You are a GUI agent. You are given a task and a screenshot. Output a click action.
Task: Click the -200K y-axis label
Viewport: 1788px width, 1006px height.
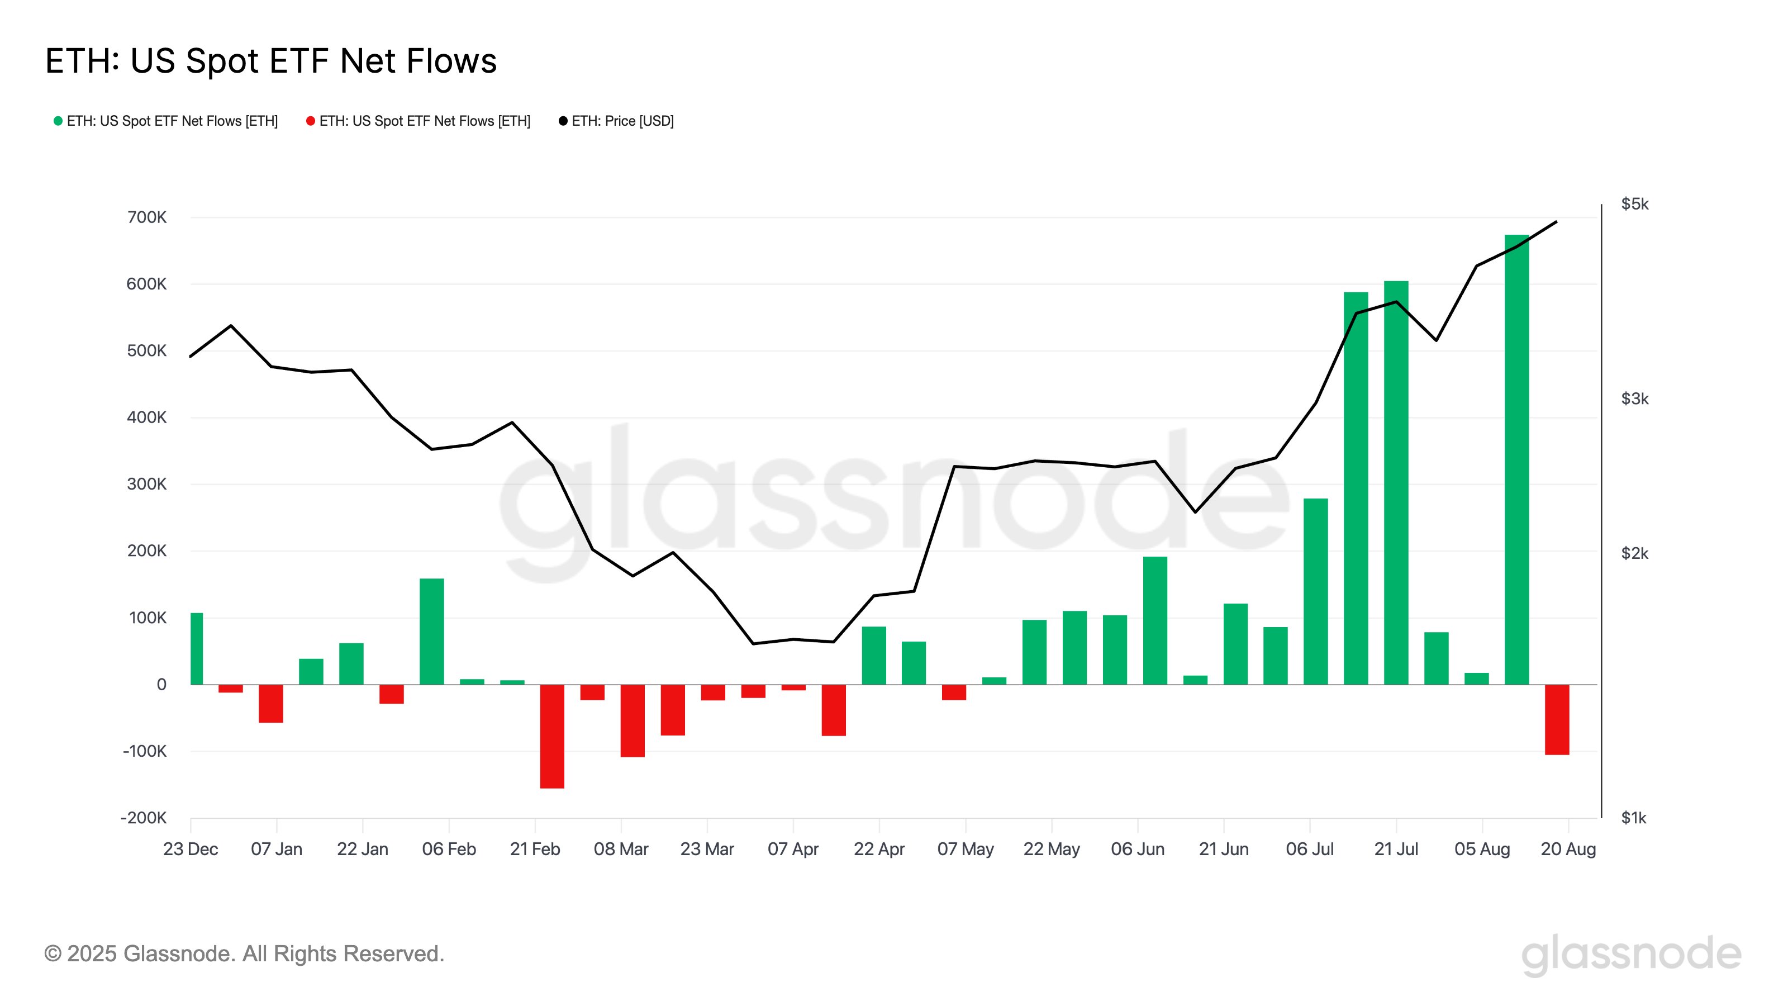[144, 818]
